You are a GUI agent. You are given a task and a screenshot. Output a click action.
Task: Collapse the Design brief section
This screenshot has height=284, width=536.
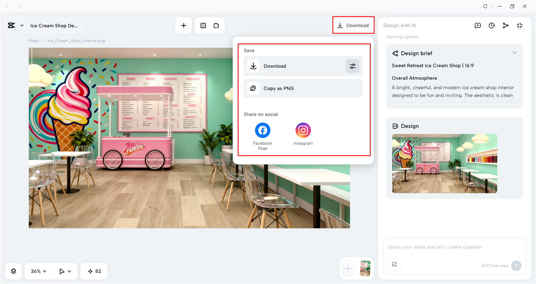pyautogui.click(x=515, y=53)
